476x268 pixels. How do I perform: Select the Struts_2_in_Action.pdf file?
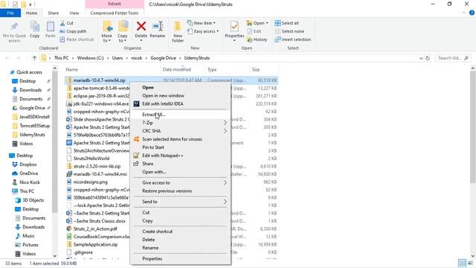[95, 229]
